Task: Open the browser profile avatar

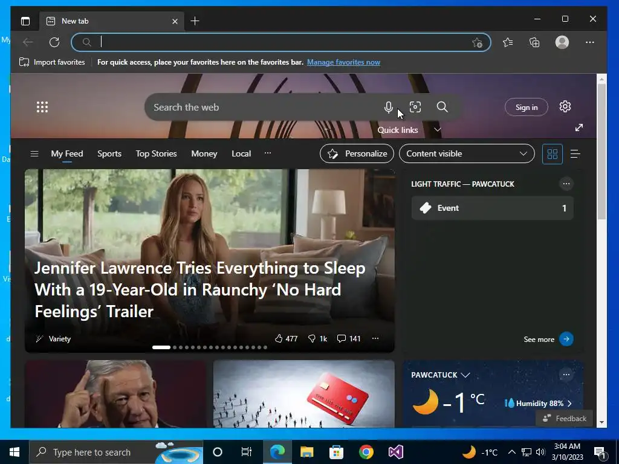Action: (x=562, y=42)
